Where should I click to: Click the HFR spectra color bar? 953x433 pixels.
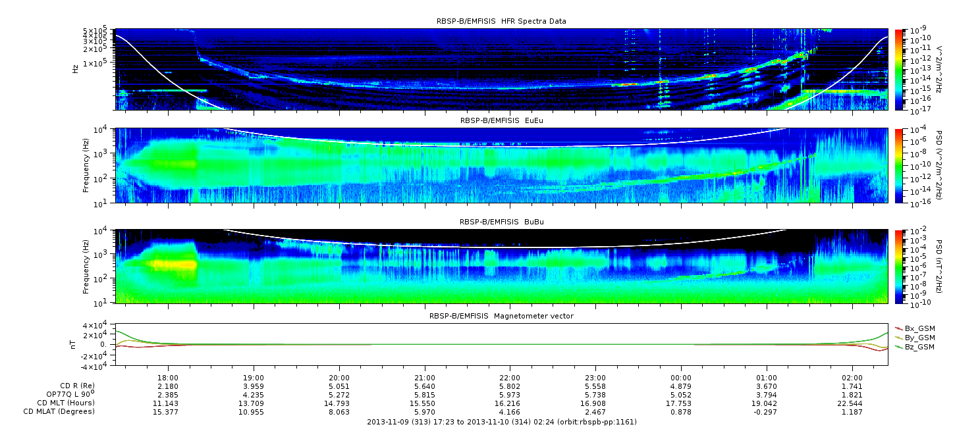click(899, 69)
